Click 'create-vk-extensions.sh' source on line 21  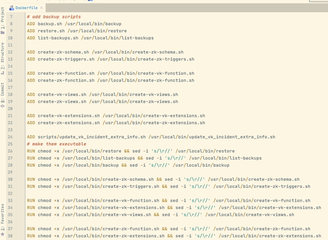(69, 116)
